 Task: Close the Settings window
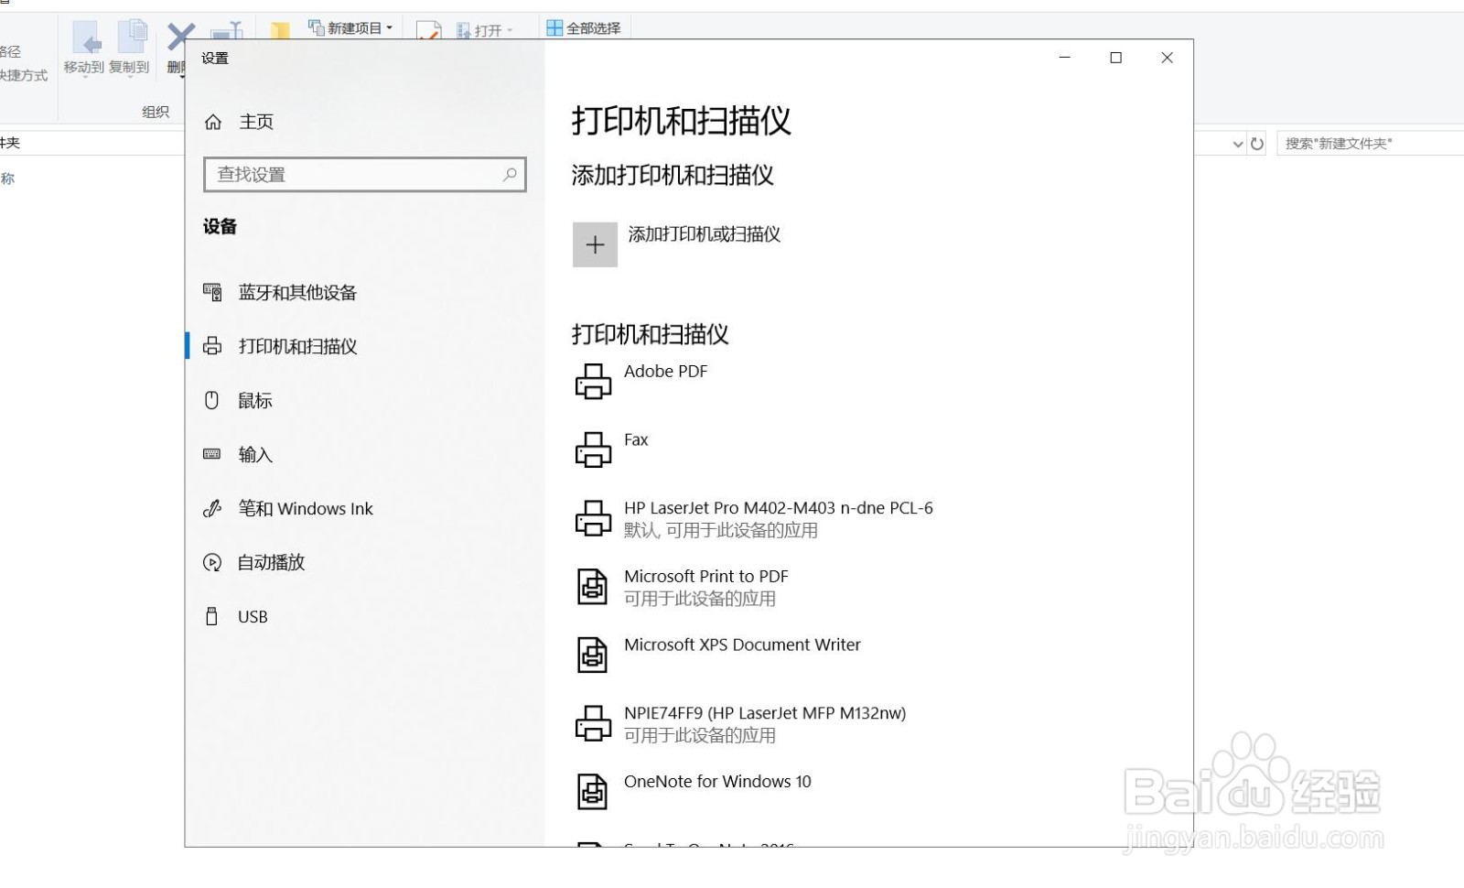coord(1167,58)
